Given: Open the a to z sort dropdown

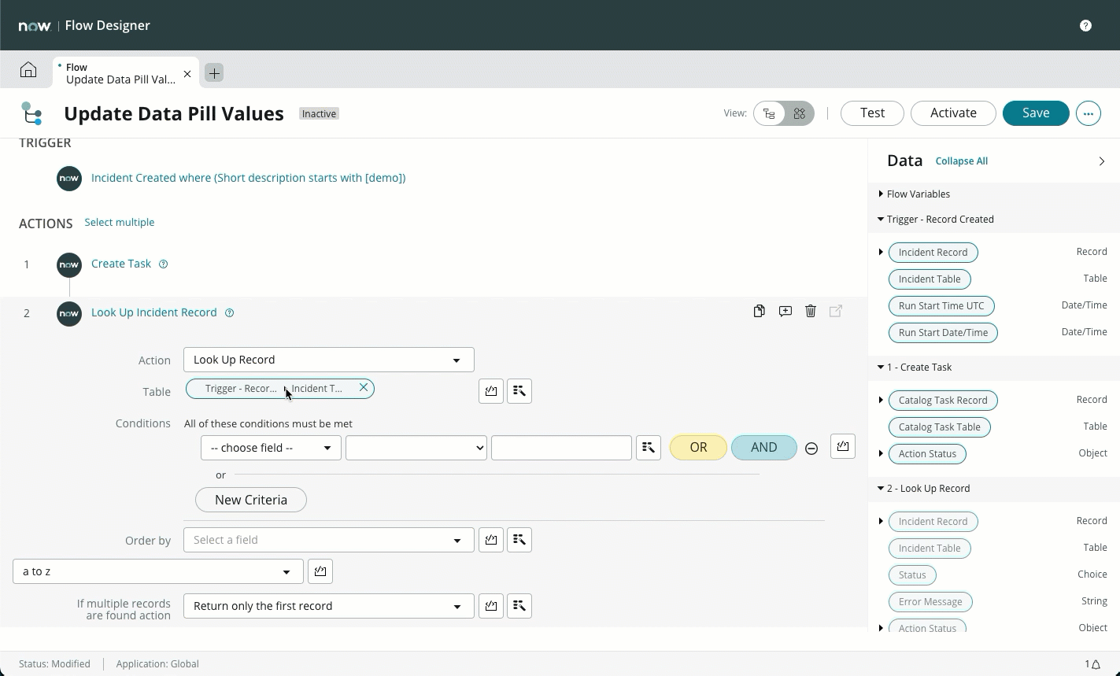Looking at the screenshot, I should point(158,571).
